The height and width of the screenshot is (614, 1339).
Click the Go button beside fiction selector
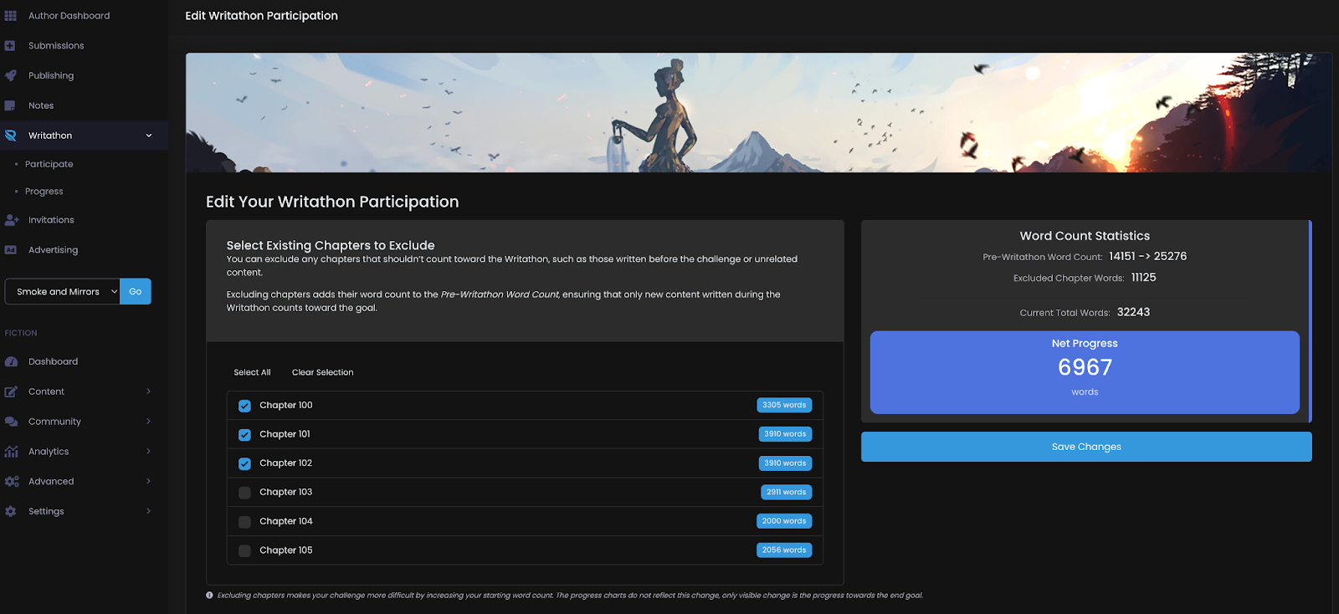[x=136, y=291]
